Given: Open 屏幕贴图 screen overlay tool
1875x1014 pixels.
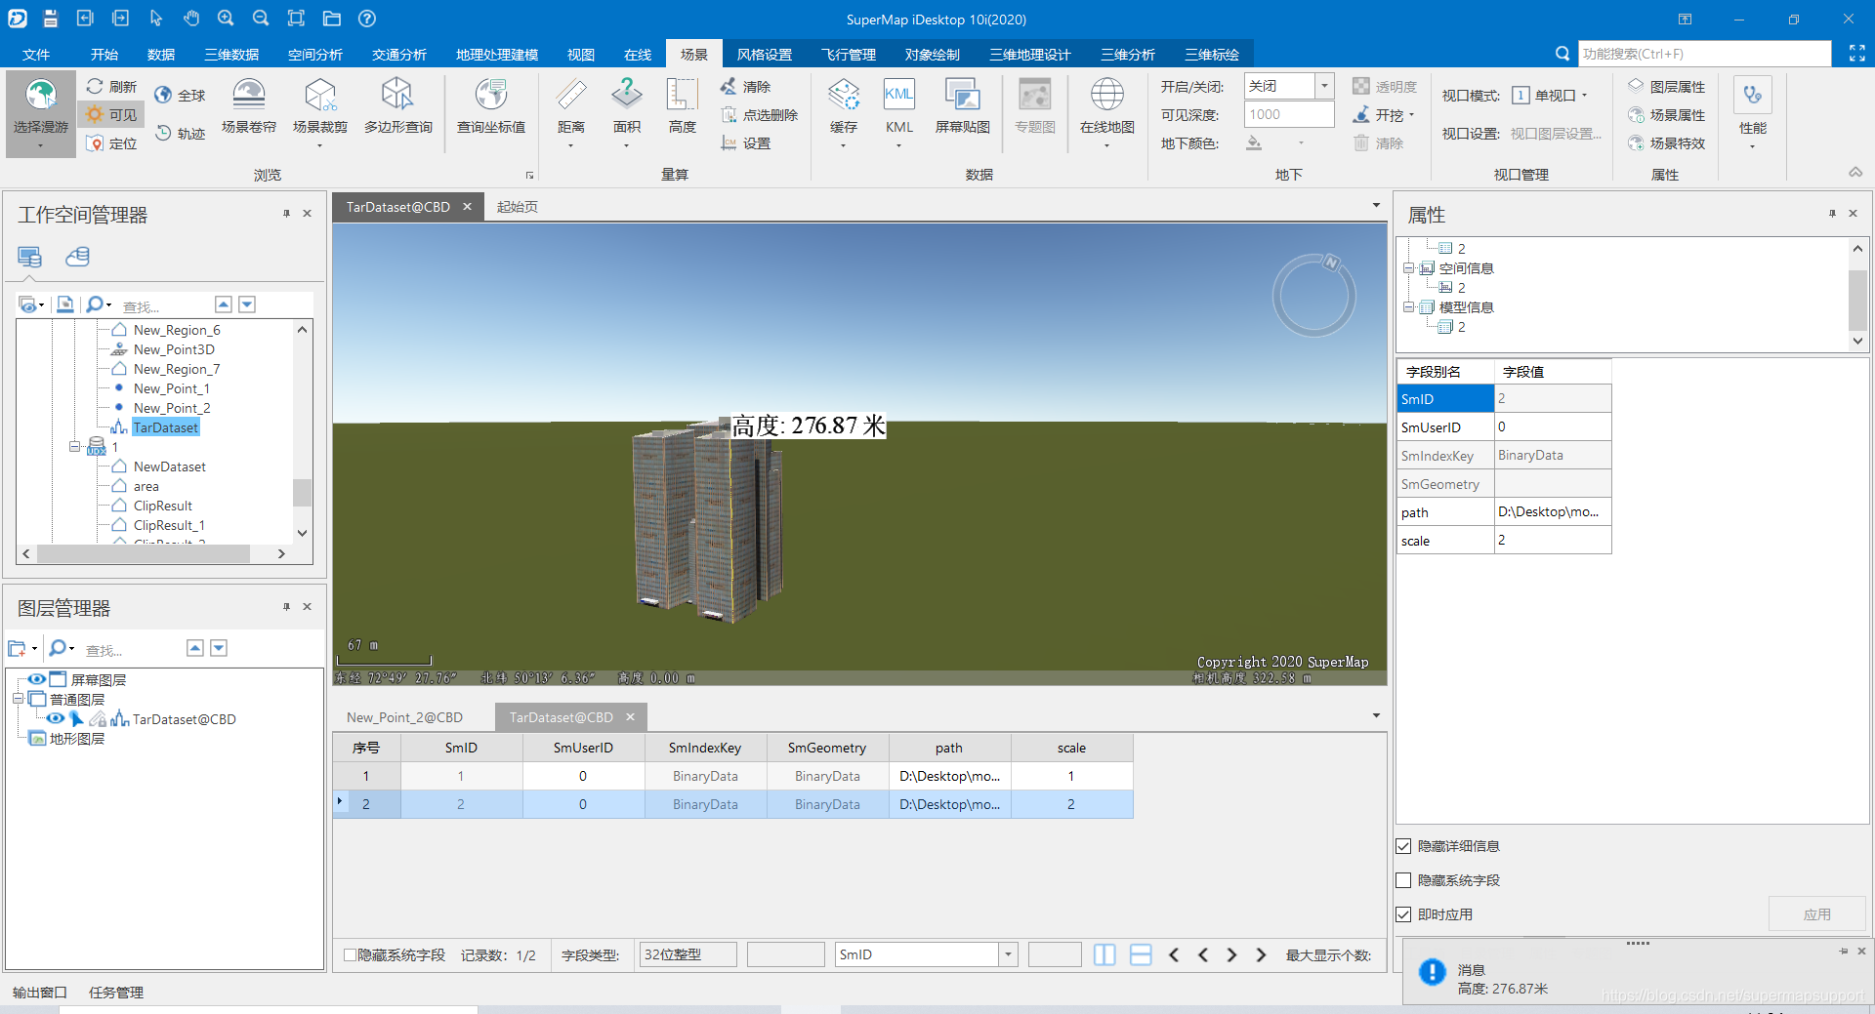Looking at the screenshot, I should click(962, 106).
